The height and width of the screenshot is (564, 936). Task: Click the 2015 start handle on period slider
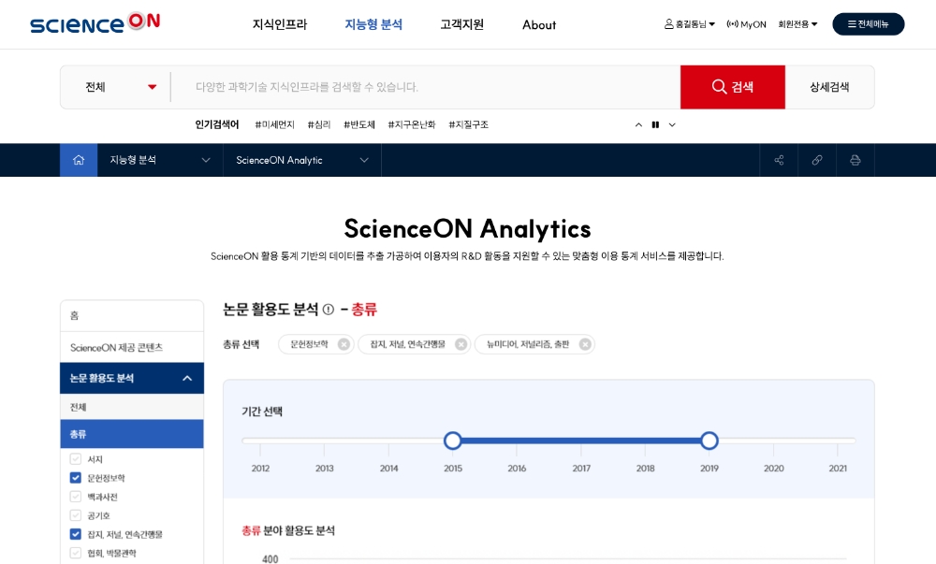pyautogui.click(x=452, y=441)
